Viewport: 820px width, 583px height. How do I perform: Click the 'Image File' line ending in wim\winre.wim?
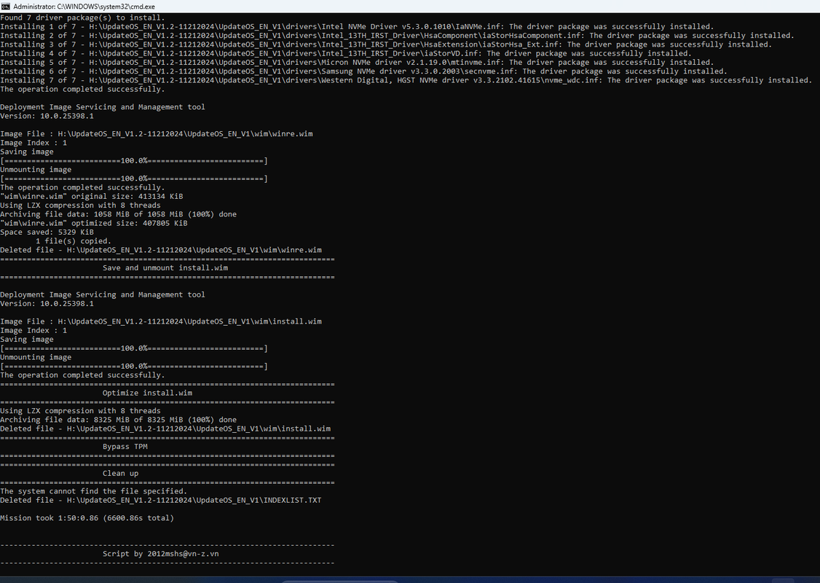pos(157,134)
